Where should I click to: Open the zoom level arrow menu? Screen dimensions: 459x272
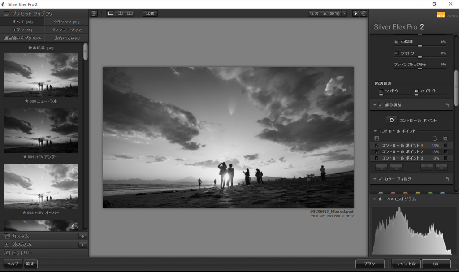click(x=344, y=13)
